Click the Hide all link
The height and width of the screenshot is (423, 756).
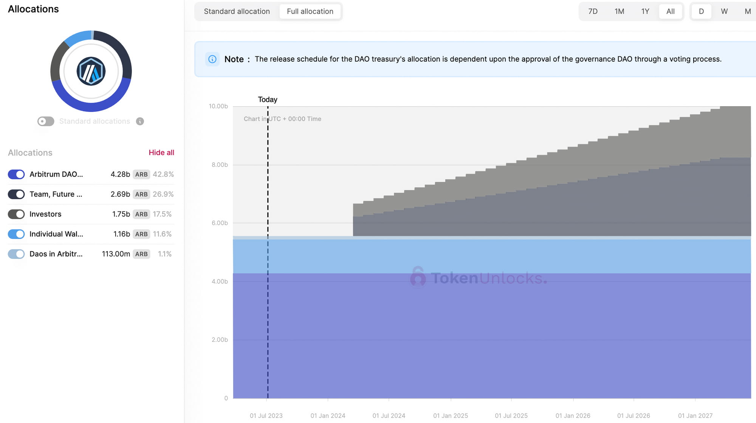click(161, 152)
